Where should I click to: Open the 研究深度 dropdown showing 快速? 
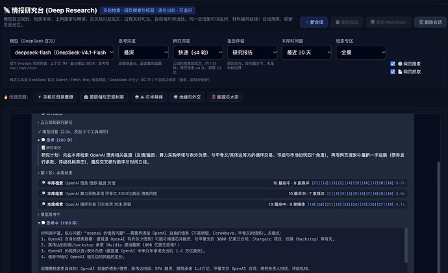[198, 53]
